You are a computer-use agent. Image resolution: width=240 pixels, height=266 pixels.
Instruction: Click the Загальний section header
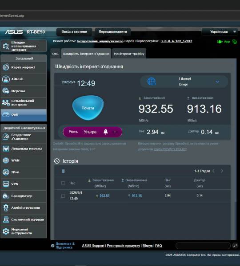[x=24, y=59]
